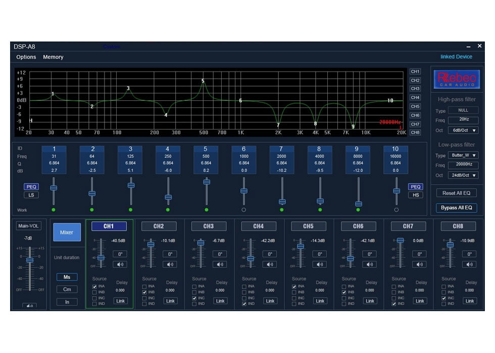Click the Rebec Car Audio logo
Screen dimensions: 495x353
[x=457, y=79]
